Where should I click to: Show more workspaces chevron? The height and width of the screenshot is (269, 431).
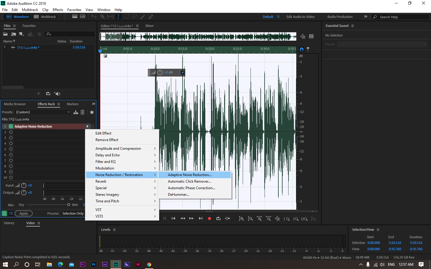point(365,17)
